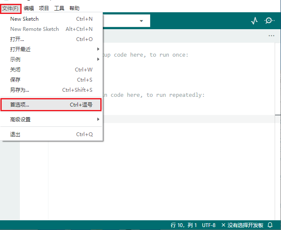Open the 工具 menu
This screenshot has width=281, height=230.
59,8
